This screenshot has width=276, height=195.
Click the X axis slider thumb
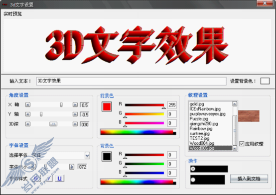[61, 105]
